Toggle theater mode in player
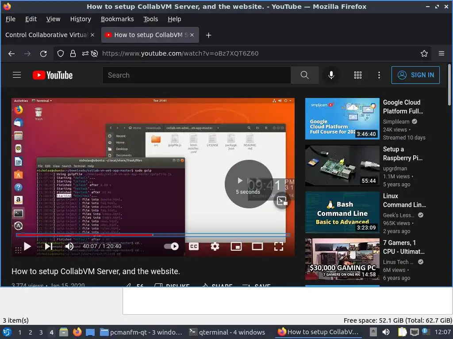The image size is (453, 339). 257,246
